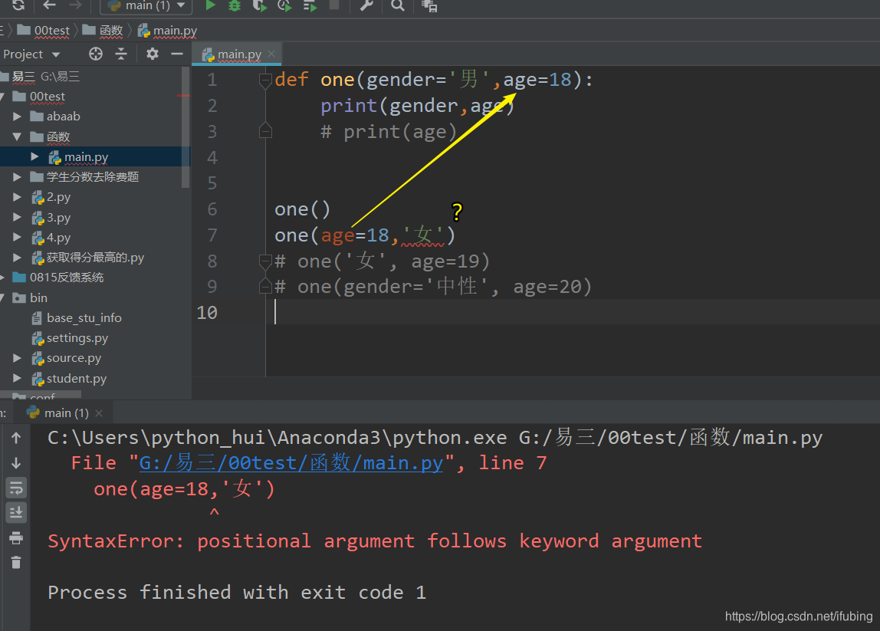
Task: Expand student.py node arrow
Action: point(17,378)
